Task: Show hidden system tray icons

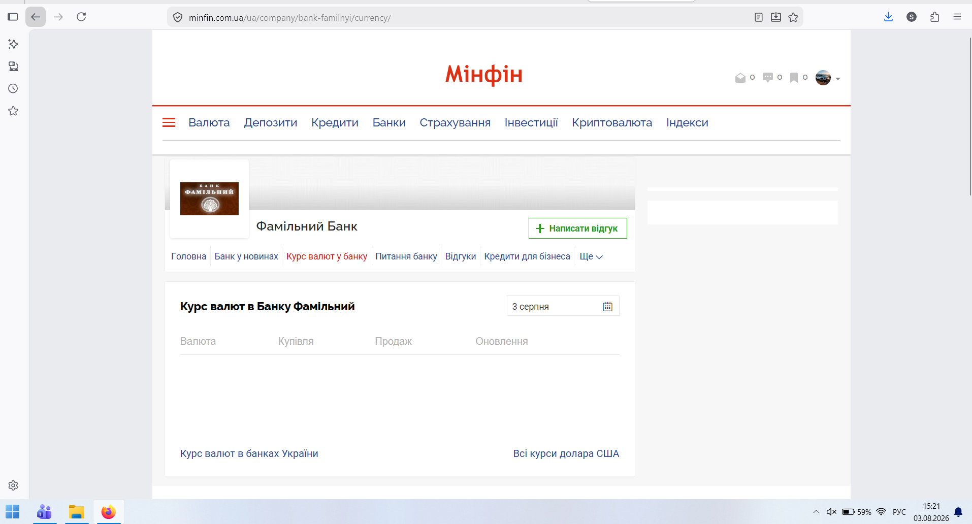Action: pyautogui.click(x=816, y=512)
